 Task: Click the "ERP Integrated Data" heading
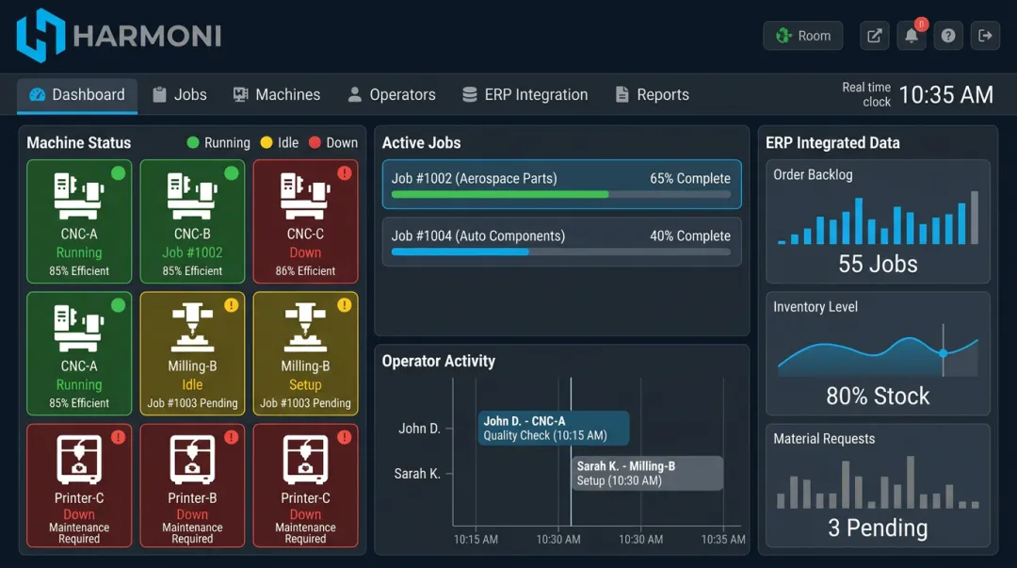point(832,143)
